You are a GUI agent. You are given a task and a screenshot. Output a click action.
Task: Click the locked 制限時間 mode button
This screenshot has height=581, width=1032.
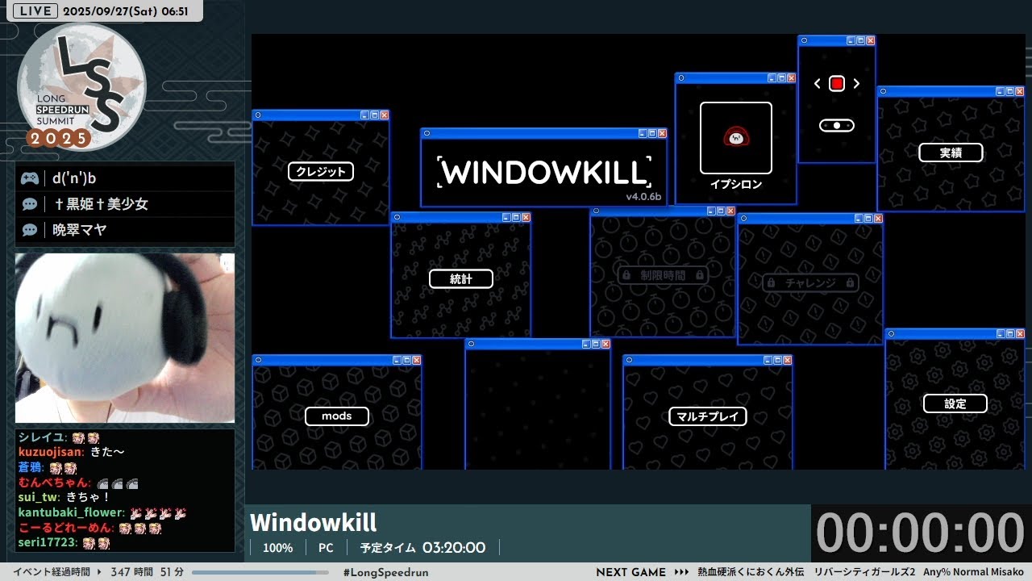[x=663, y=275]
